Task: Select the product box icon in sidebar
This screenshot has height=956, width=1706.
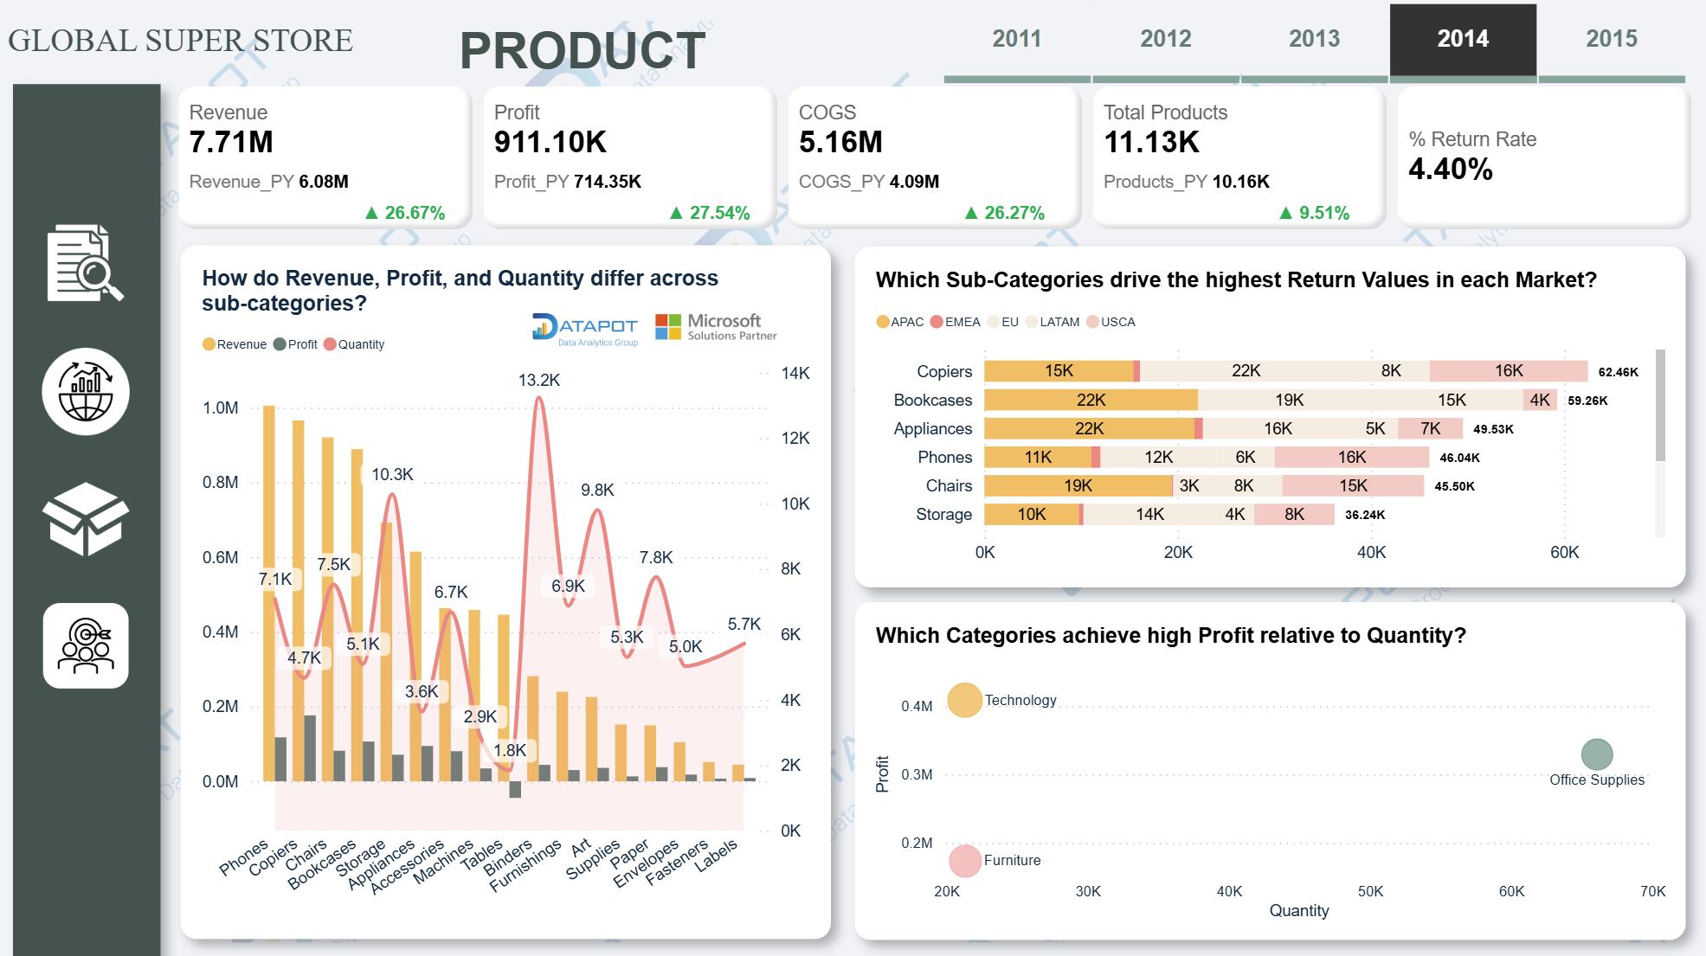Action: coord(86,519)
